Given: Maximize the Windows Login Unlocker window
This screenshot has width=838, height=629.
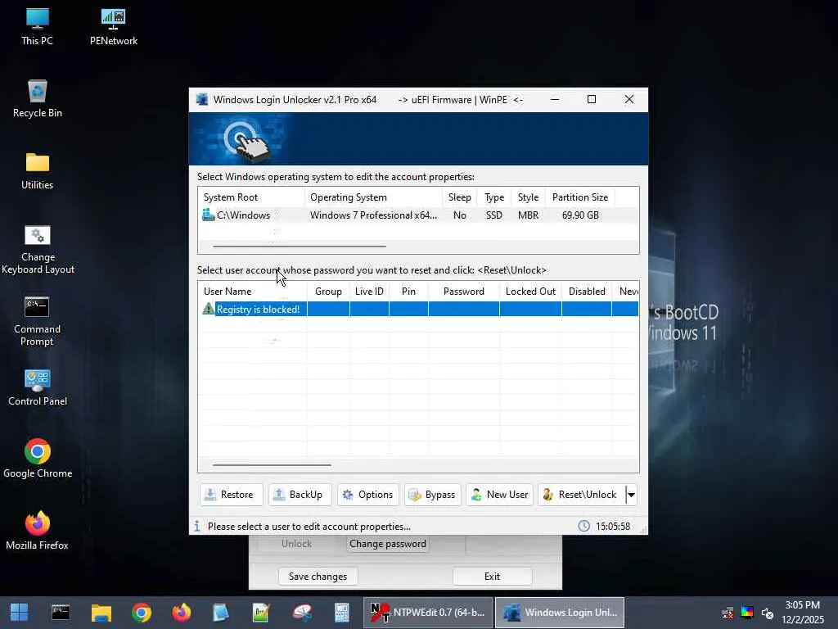Looking at the screenshot, I should coord(592,99).
